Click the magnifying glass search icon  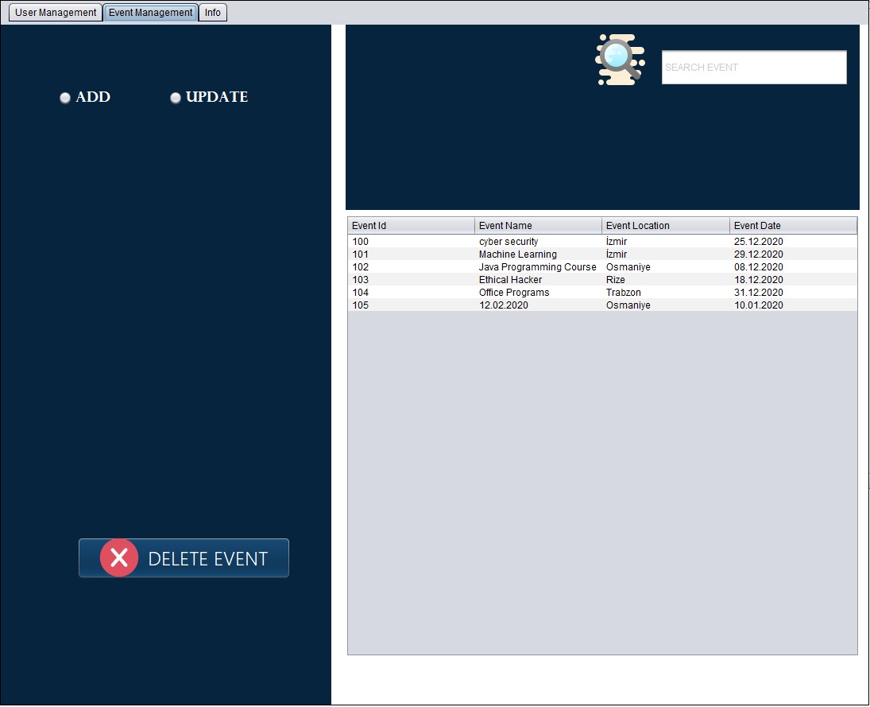620,60
